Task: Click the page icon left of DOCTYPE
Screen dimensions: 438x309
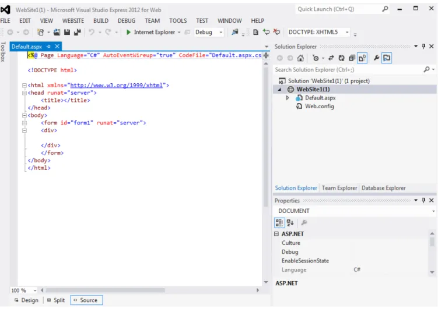Action: coord(255,33)
